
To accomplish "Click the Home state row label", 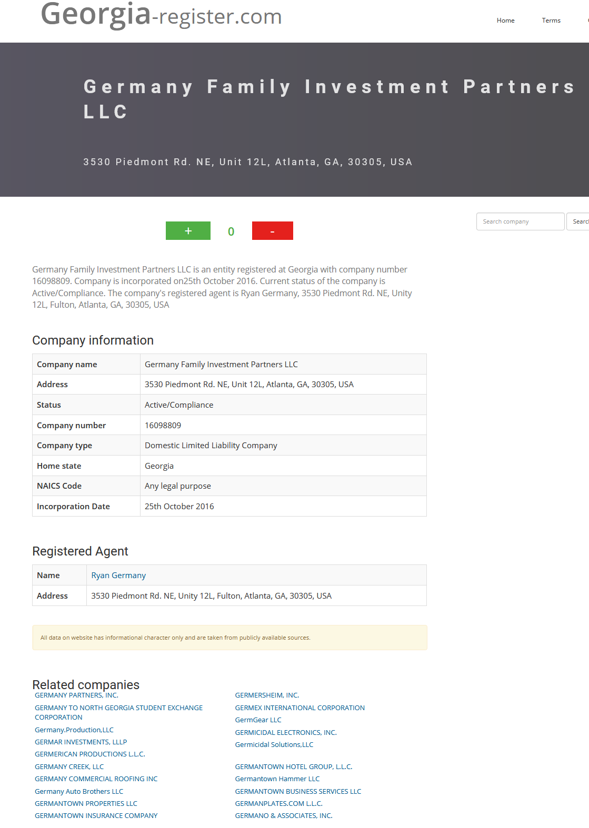I will click(59, 466).
